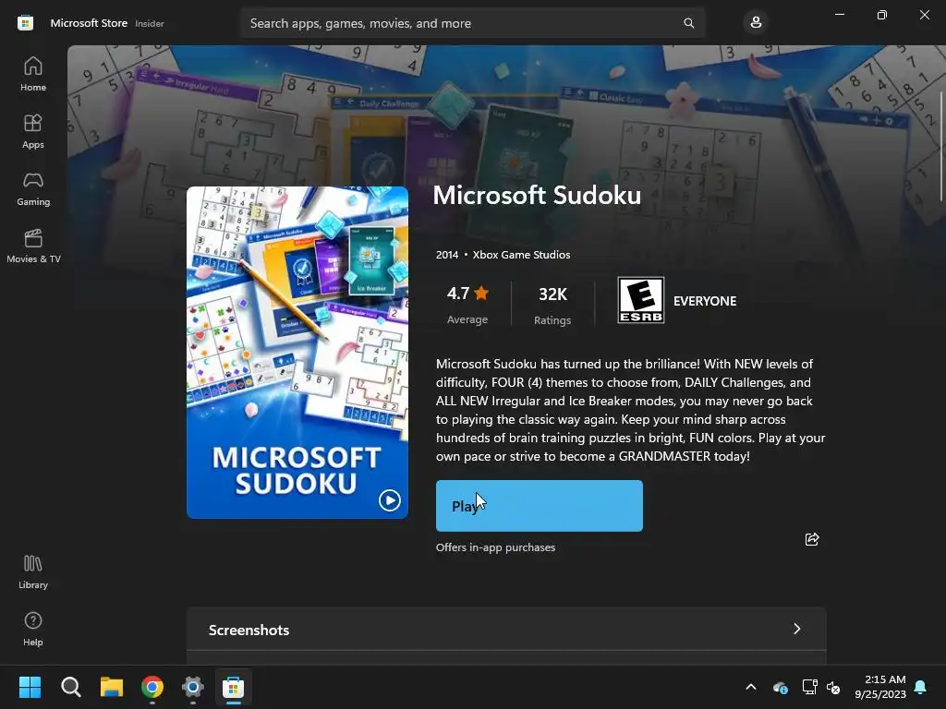Click the Play button
946x709 pixels.
[x=540, y=506]
